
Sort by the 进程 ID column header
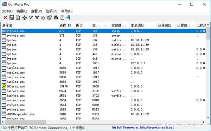click(x=66, y=26)
